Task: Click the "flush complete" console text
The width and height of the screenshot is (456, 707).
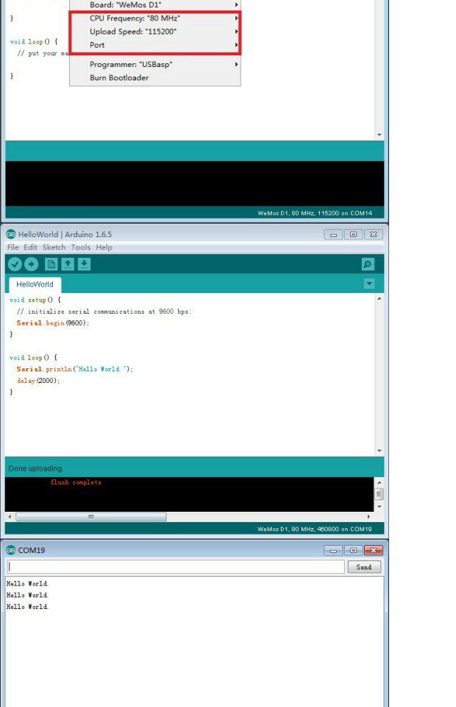Action: [x=76, y=482]
